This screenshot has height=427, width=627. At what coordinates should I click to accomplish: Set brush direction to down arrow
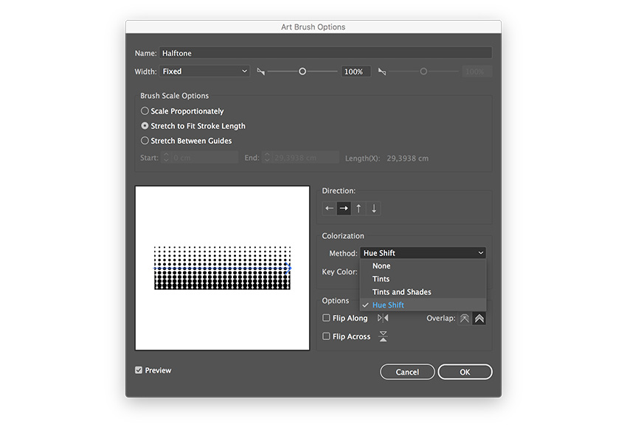click(373, 208)
